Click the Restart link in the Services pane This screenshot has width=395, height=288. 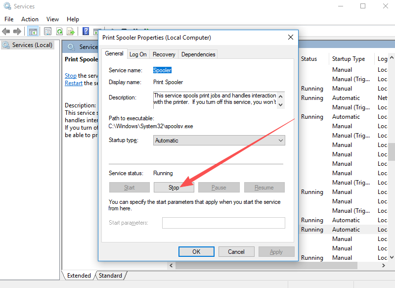click(x=74, y=83)
